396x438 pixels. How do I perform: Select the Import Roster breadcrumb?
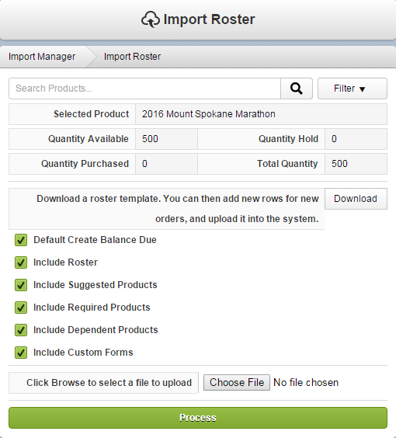[x=132, y=57]
